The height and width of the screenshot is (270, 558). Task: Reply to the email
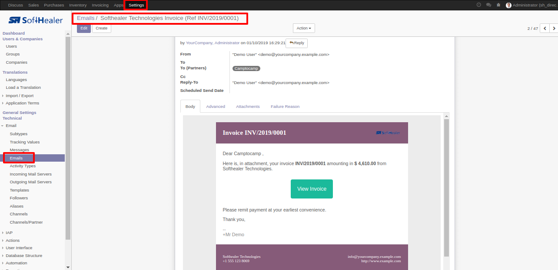[297, 43]
